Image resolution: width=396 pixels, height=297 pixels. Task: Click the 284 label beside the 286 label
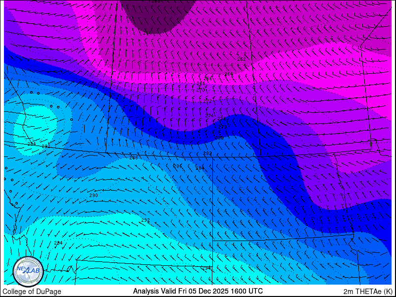pyautogui.click(x=200, y=168)
